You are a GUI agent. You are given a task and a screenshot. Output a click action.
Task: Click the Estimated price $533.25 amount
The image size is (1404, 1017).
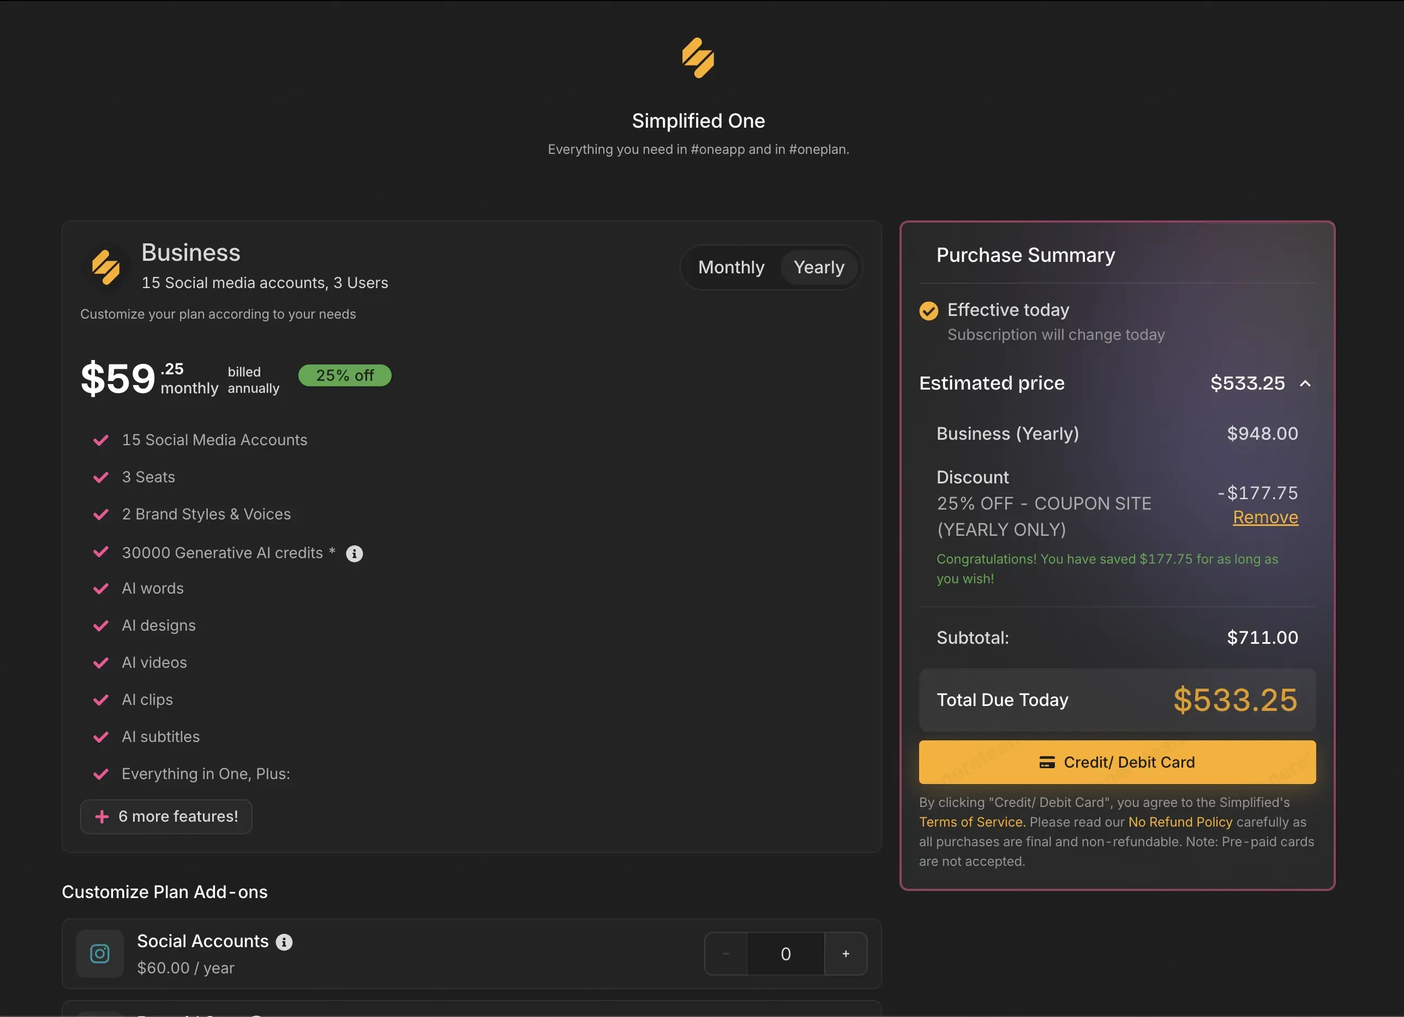tap(1247, 383)
